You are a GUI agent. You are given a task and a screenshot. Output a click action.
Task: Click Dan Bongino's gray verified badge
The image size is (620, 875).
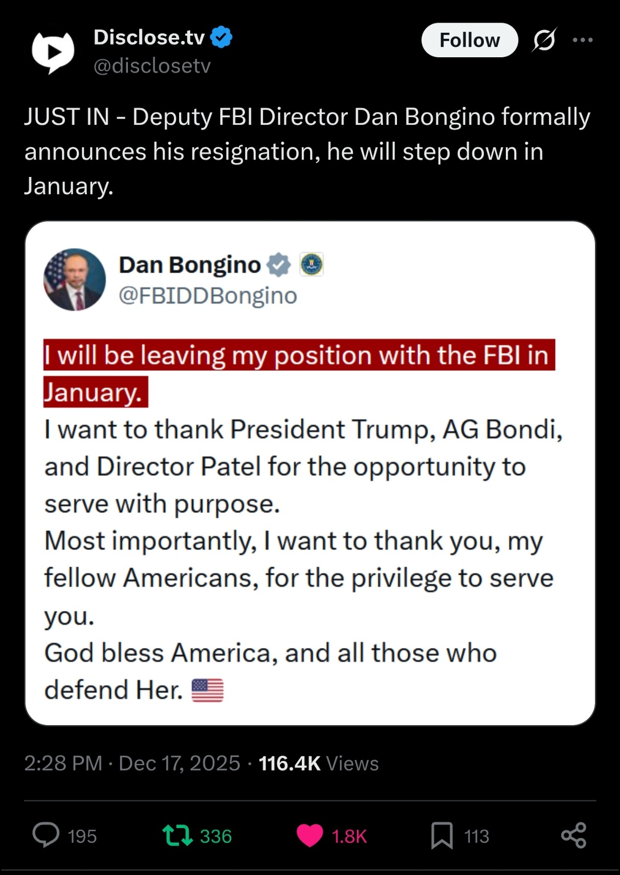pyautogui.click(x=279, y=265)
